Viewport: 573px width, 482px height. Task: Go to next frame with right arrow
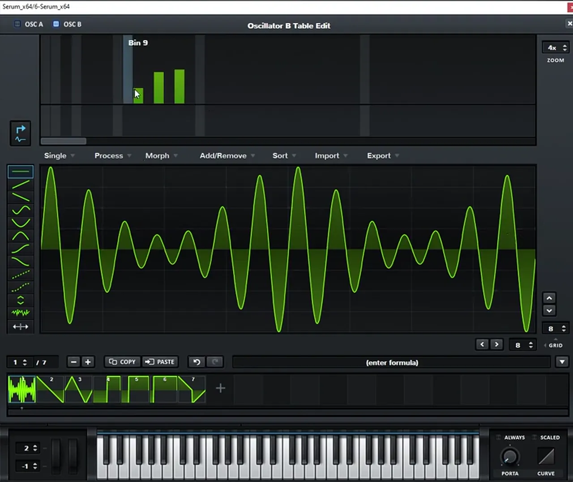[x=496, y=344]
